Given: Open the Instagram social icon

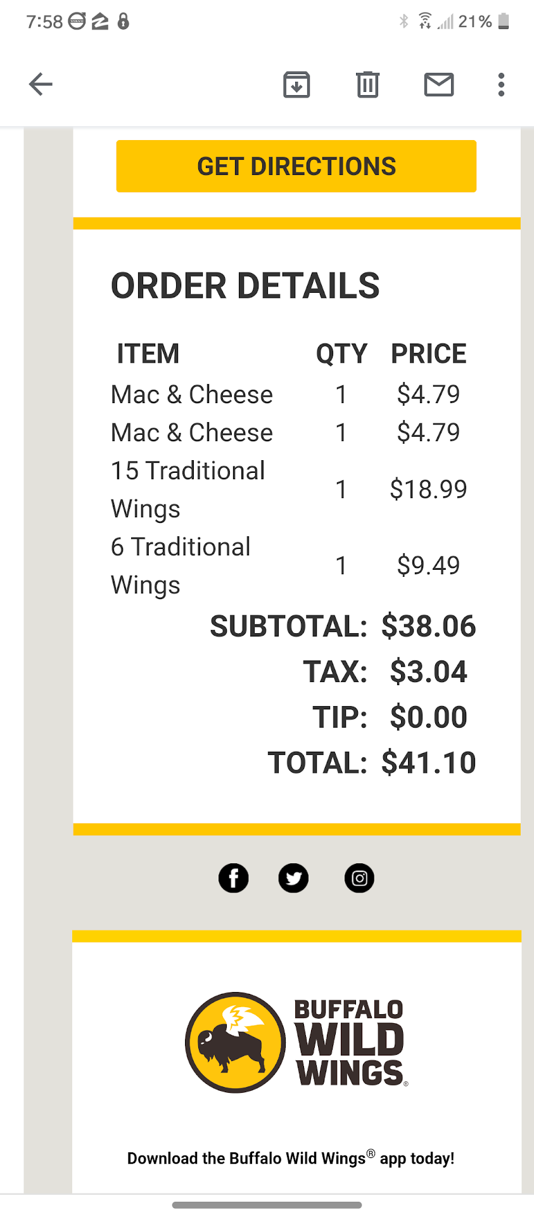Looking at the screenshot, I should tap(359, 879).
